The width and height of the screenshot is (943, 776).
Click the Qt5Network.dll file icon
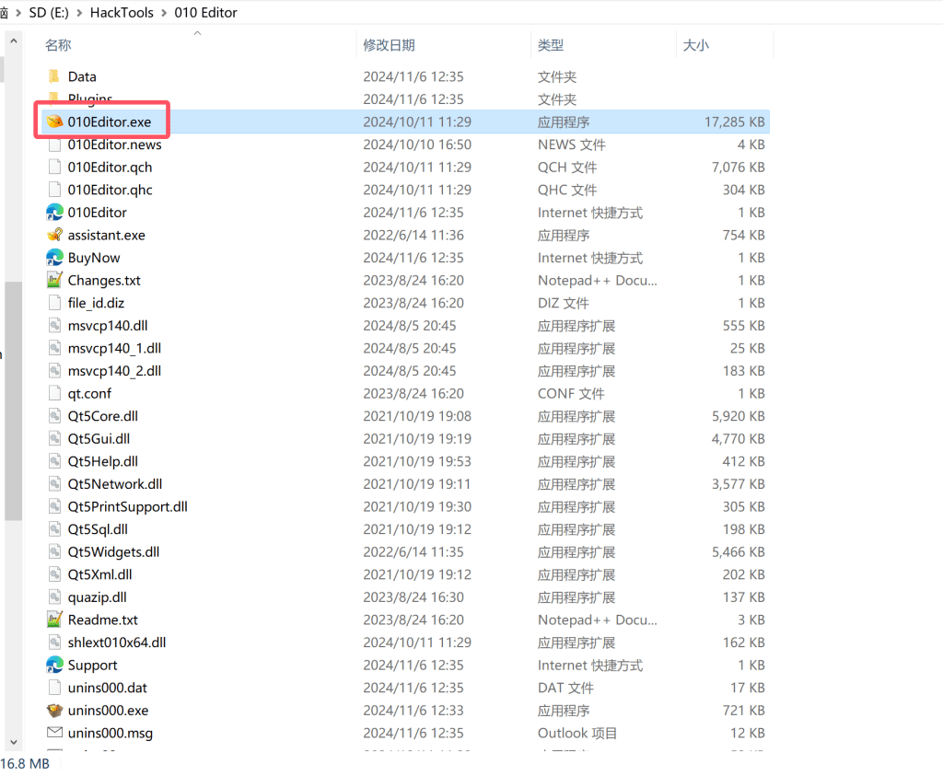54,484
